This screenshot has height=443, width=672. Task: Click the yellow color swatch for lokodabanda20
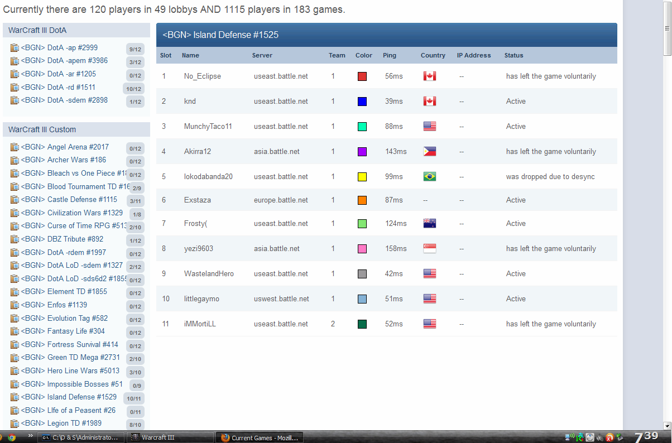(x=362, y=177)
